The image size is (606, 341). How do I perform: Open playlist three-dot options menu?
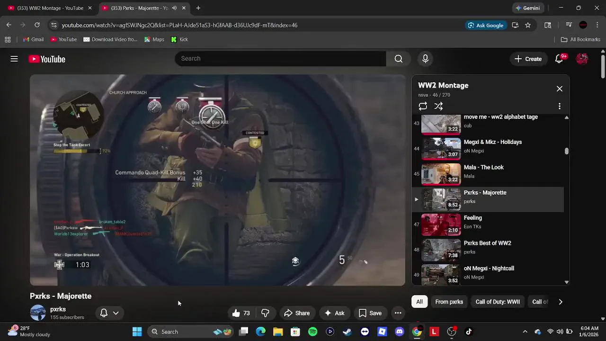pos(559,106)
